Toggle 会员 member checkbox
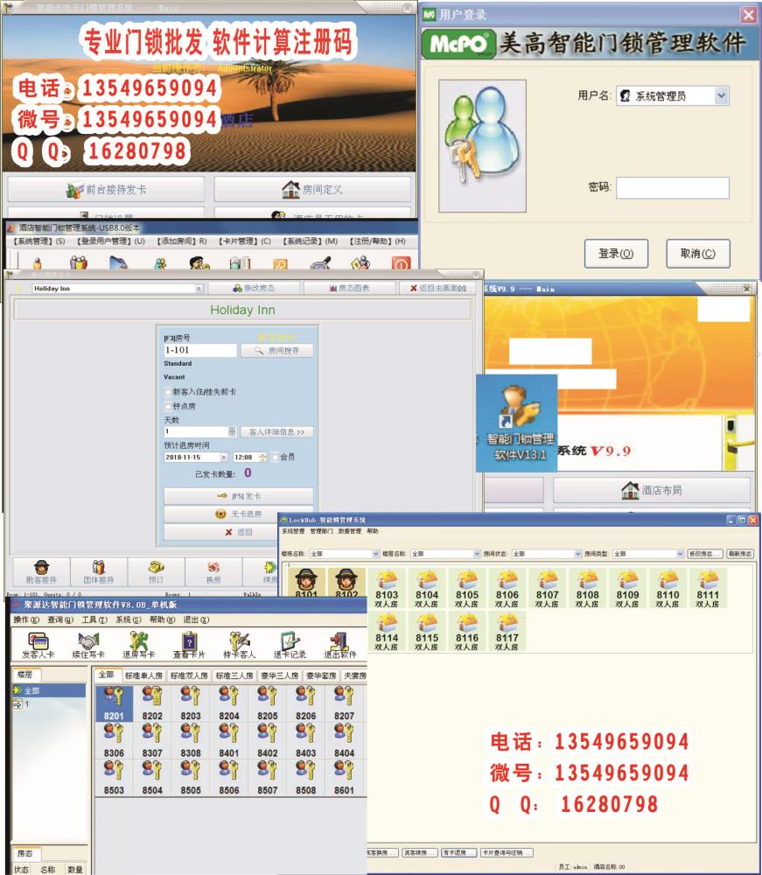This screenshot has width=762, height=875. tap(275, 457)
